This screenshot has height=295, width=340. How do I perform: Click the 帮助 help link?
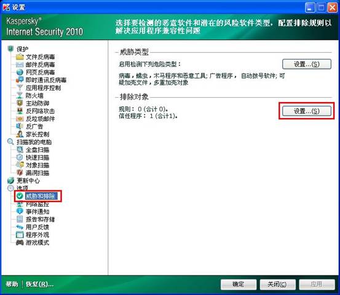[12, 284]
